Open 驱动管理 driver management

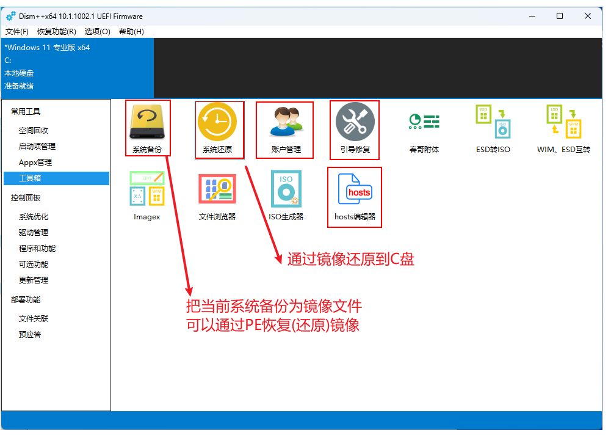pyautogui.click(x=34, y=233)
